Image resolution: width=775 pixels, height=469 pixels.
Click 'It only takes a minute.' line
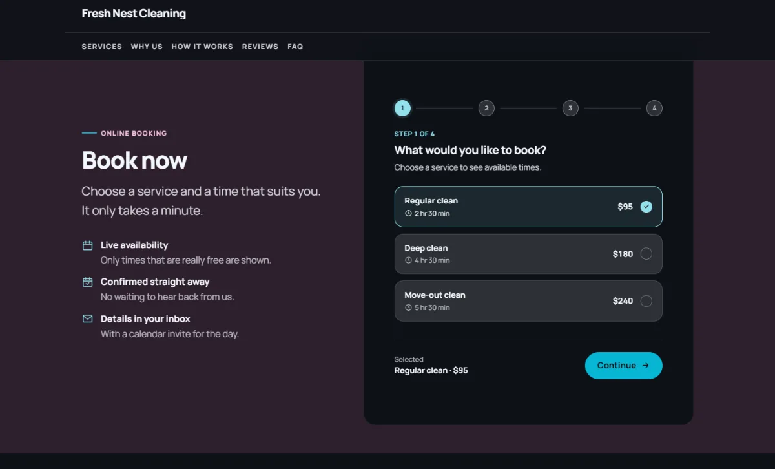tap(142, 211)
